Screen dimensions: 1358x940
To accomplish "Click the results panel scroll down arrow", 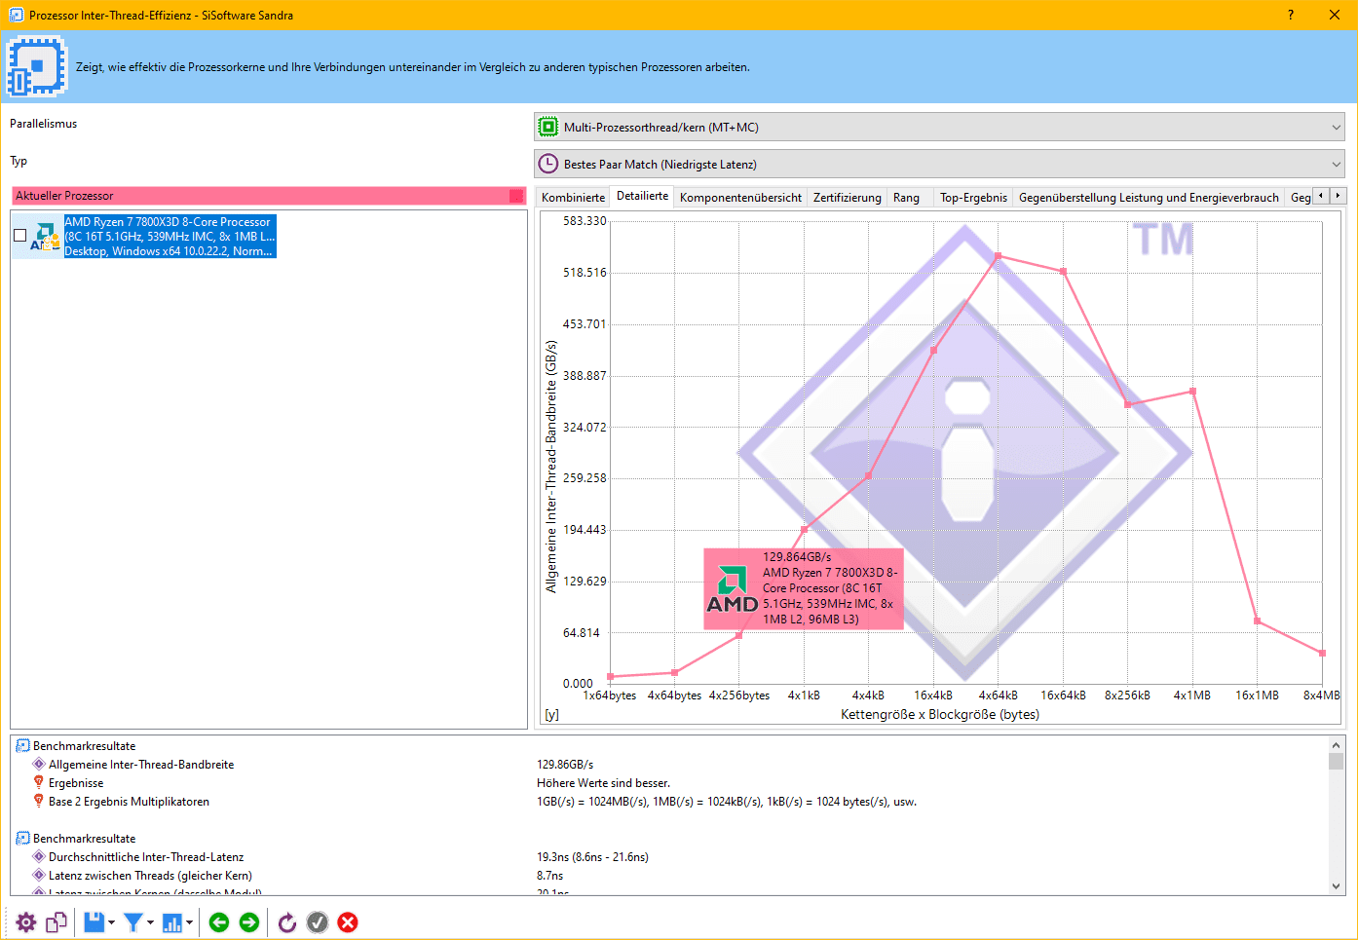I will tap(1336, 886).
